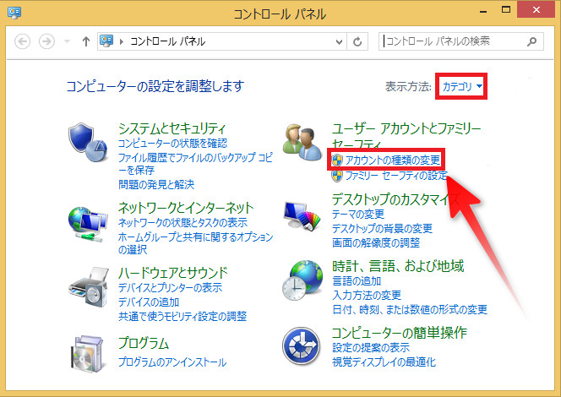Click コントロール パネル breadcrumb in address bar
Image resolution: width=561 pixels, height=397 pixels.
[x=167, y=41]
